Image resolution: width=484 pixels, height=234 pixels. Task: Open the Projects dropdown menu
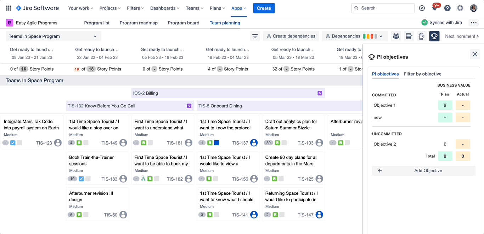coord(110,8)
